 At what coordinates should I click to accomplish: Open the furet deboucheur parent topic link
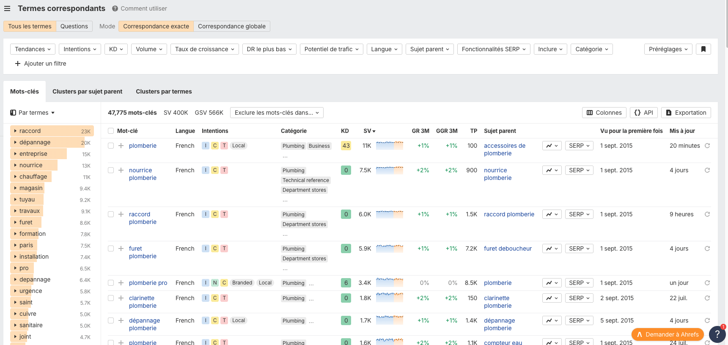508,248
